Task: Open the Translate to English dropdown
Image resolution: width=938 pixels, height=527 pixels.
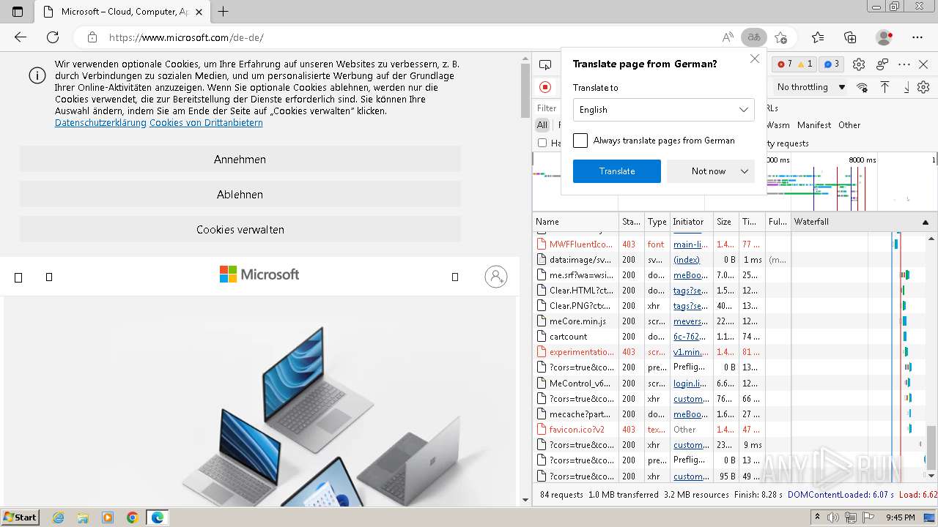Action: (x=664, y=110)
